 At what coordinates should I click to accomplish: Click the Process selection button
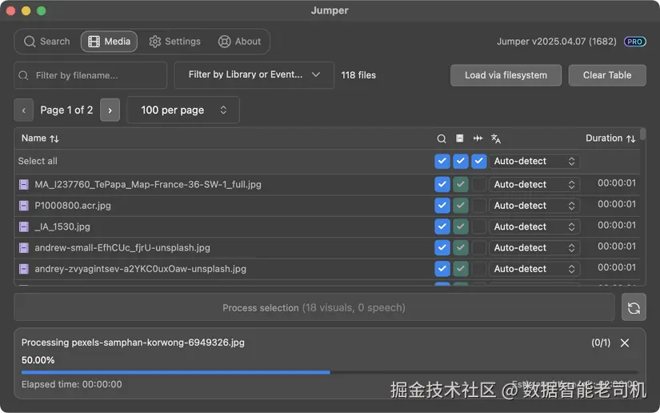314,308
